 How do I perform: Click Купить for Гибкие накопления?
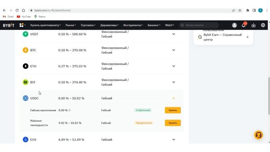point(173,110)
